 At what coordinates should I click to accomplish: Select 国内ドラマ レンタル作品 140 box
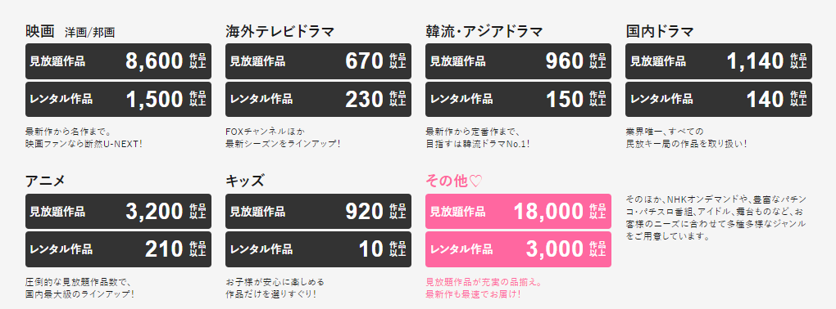(719, 99)
